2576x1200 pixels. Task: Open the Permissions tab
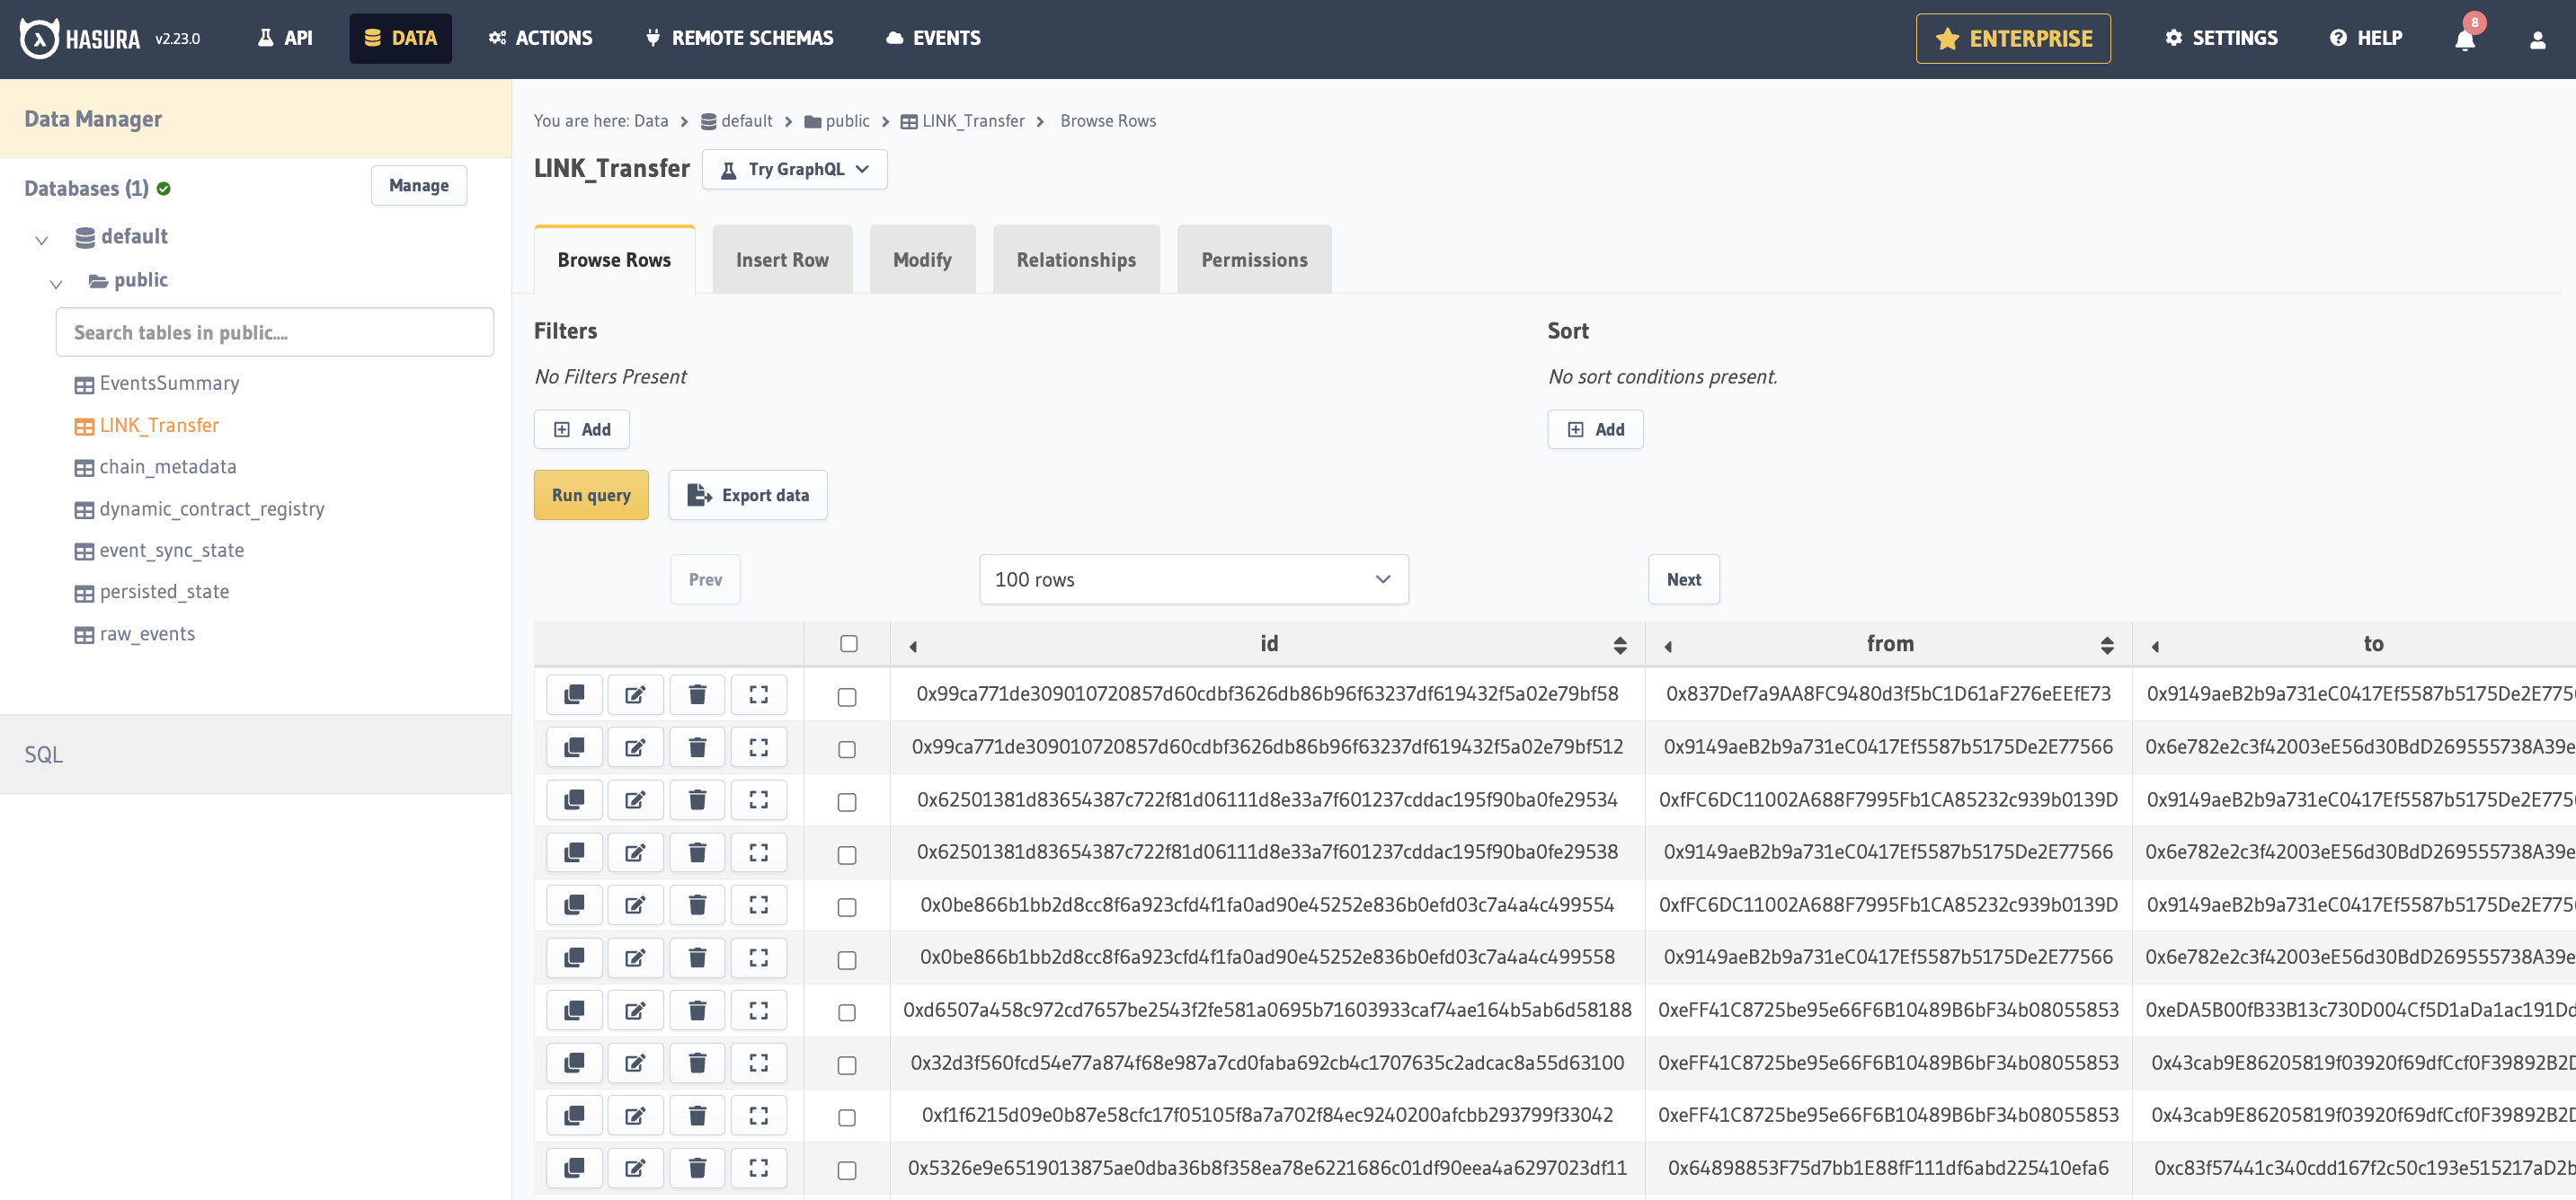coord(1254,260)
